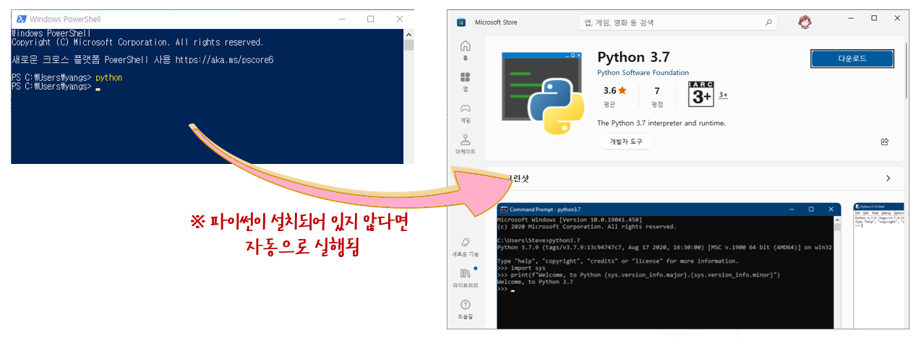Click the blue 다운로드 download button
916x338 pixels.
[x=852, y=58]
